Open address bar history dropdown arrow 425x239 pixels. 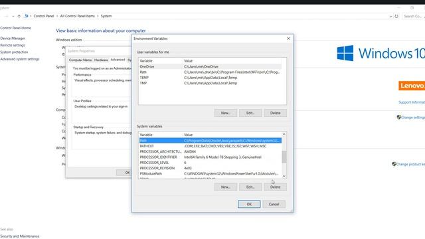[x=390, y=16]
